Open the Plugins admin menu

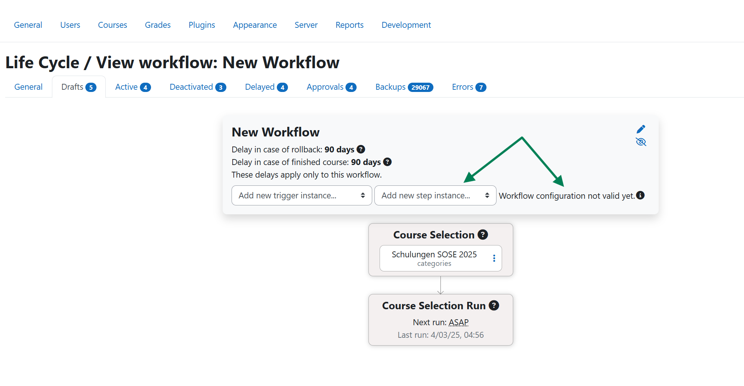pyautogui.click(x=201, y=25)
